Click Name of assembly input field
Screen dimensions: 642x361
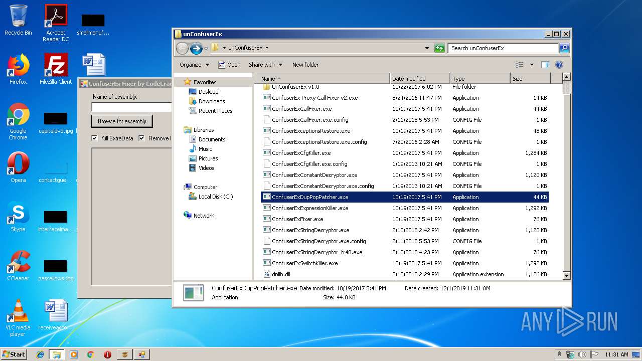[131, 107]
